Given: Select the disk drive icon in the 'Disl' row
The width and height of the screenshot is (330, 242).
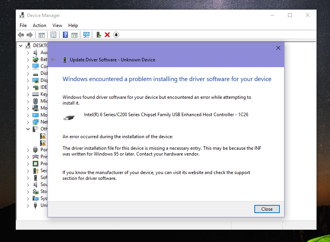Looking at the screenshot, I should [x=36, y=74].
